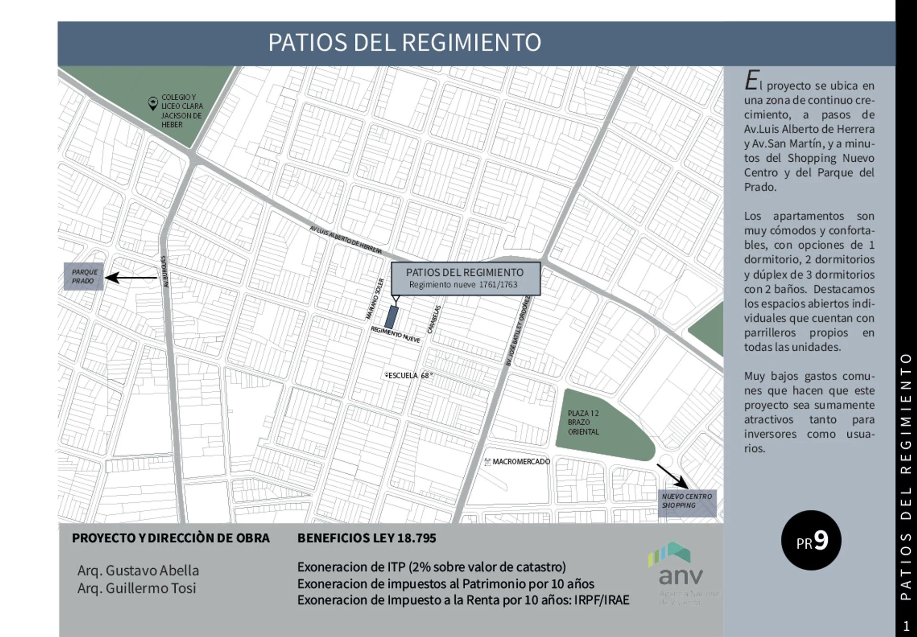The width and height of the screenshot is (917, 637).
Task: Click the arrow pointing to Parque Prado
Action: pos(131,277)
